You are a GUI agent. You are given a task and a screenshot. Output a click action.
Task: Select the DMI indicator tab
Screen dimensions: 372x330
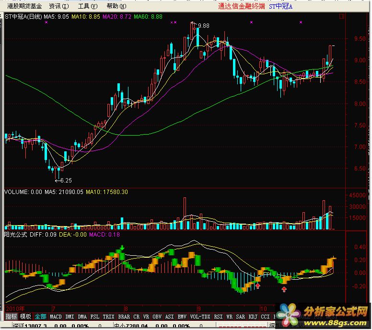(70, 317)
